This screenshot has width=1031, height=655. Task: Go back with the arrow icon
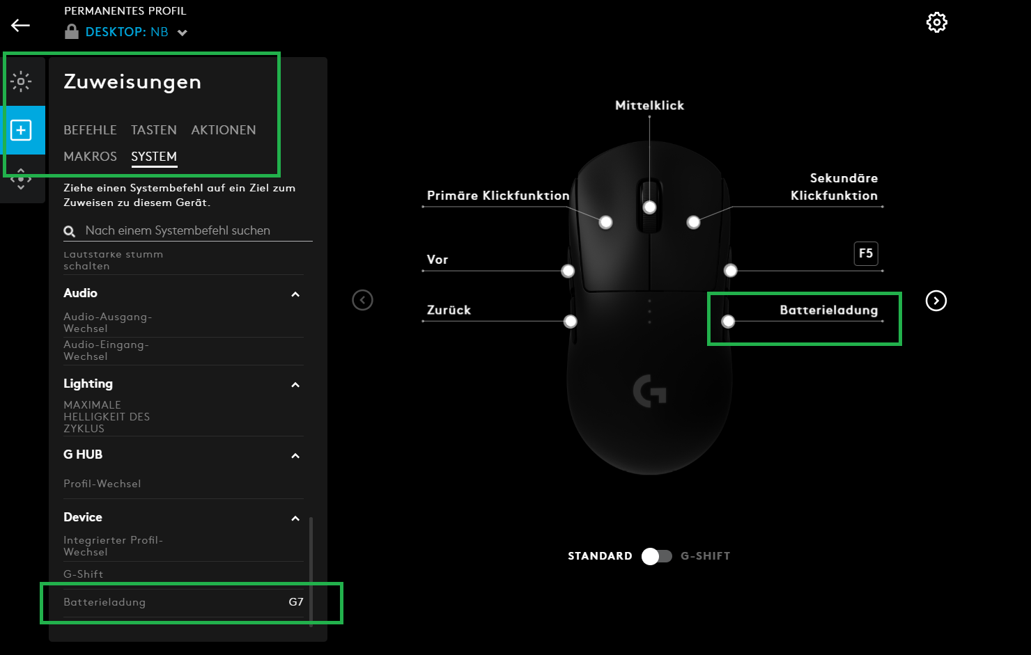(x=20, y=26)
